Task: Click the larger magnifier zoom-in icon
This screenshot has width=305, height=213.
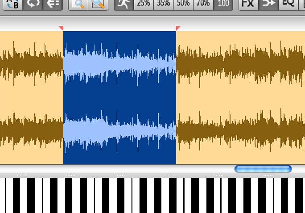Action: coord(98,4)
